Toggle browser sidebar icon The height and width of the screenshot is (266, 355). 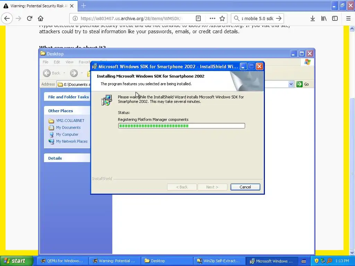[335, 18]
